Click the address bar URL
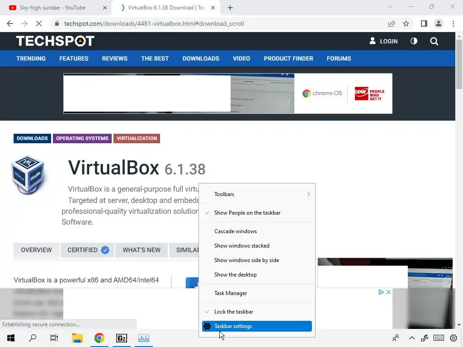463x347 pixels. 154,23
